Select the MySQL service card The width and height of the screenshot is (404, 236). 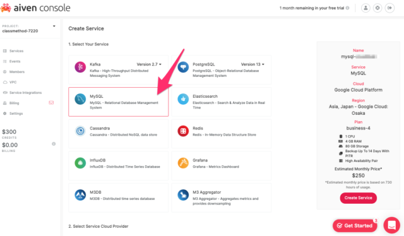tap(119, 102)
